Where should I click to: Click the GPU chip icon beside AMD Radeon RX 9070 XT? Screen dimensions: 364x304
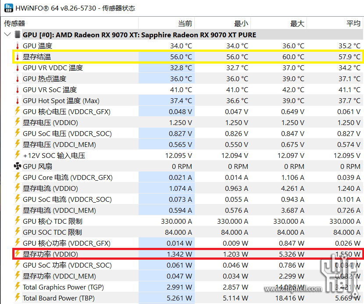(x=17, y=35)
